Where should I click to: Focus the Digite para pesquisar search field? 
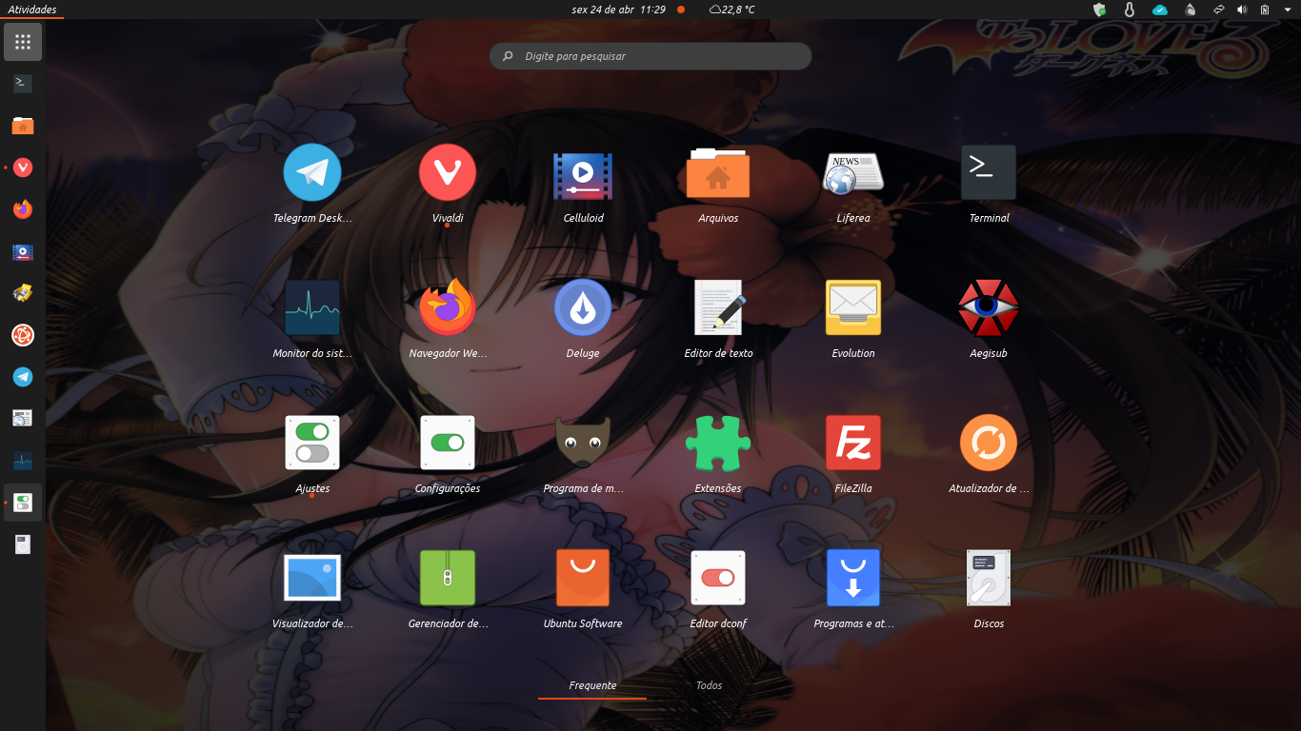click(650, 56)
